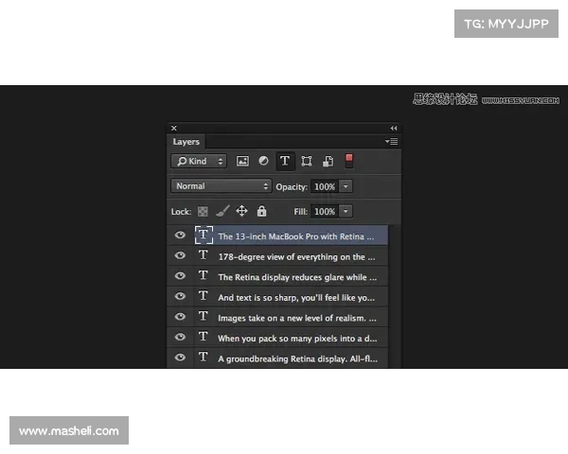Click the T thumbnail of the 'The Retina display reduces' layer
This screenshot has width=568, height=454.
(204, 275)
